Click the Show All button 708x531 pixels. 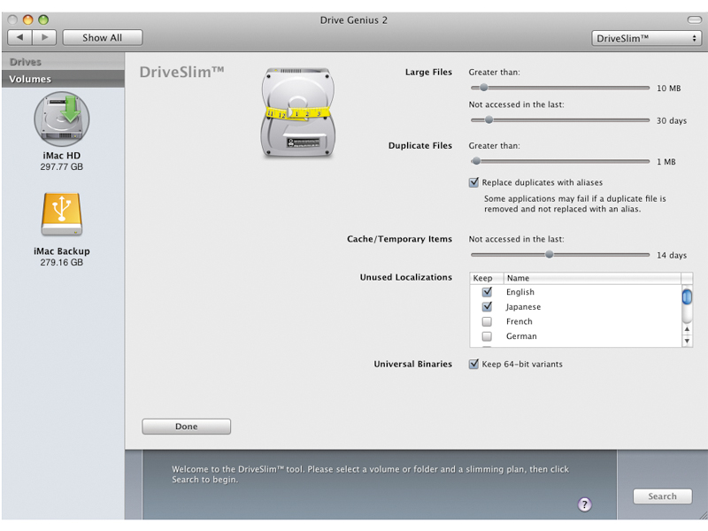(103, 37)
